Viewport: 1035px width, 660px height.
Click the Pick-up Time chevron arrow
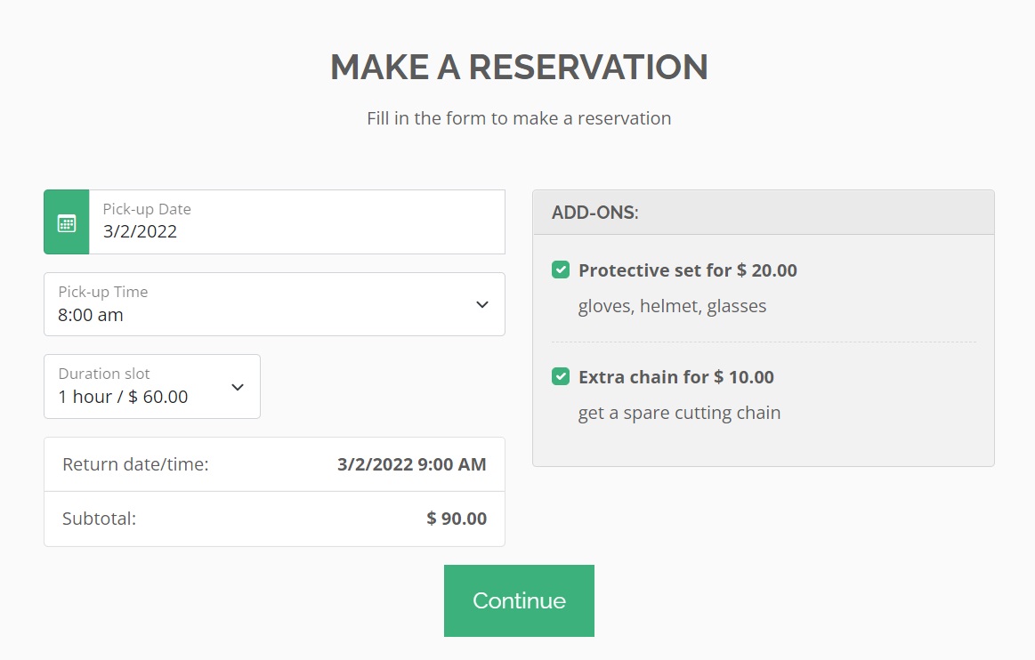coord(482,304)
